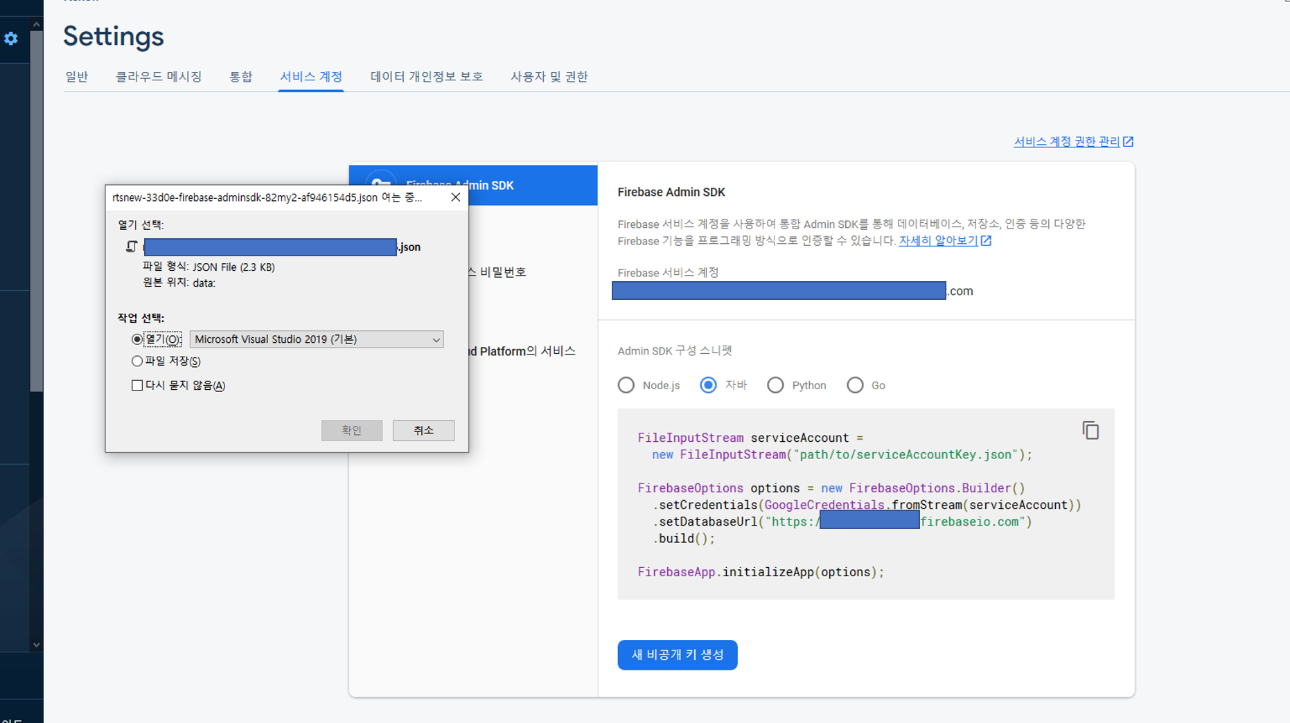Click the JSON file icon in dialog
This screenshot has height=723, width=1290.
pyautogui.click(x=132, y=247)
